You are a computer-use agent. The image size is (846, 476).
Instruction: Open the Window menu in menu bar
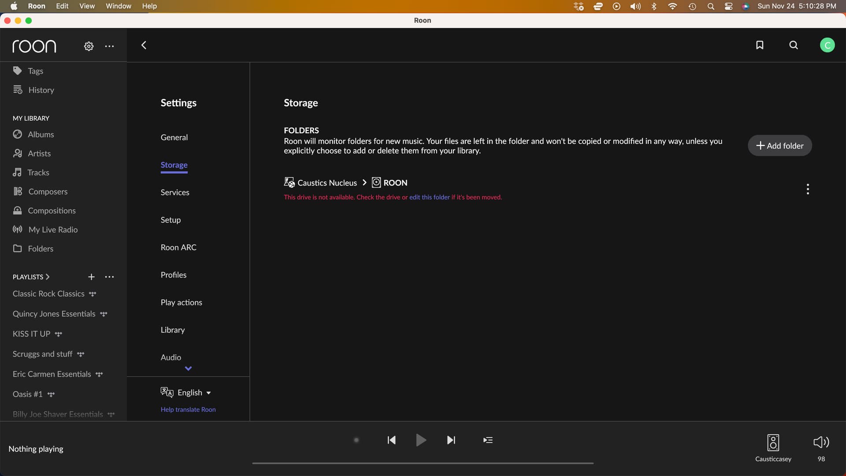pyautogui.click(x=119, y=6)
